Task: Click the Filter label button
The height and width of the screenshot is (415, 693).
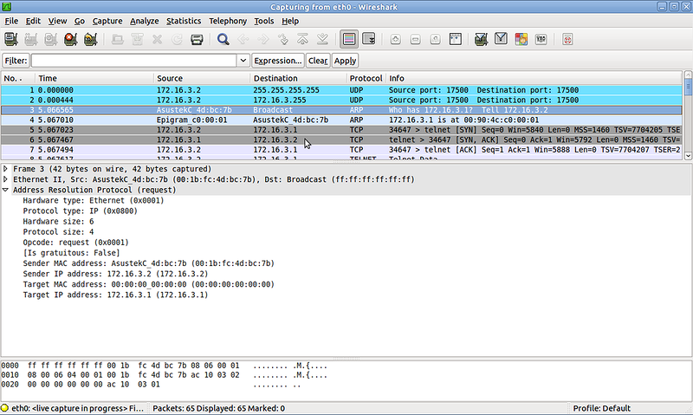Action: point(16,61)
